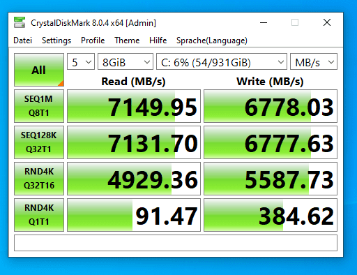
Task: Open the Settings menu
Action: pyautogui.click(x=56, y=40)
